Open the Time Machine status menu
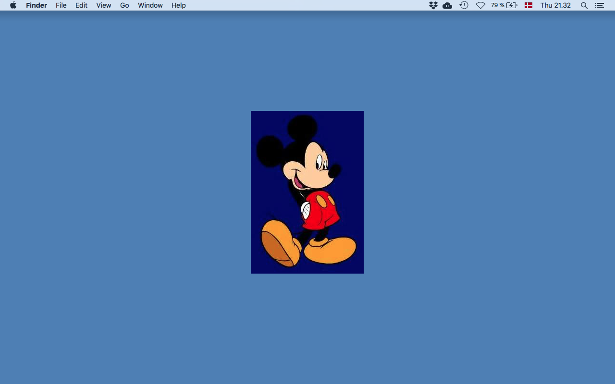Screen dimensions: 615x384 click(464, 5)
